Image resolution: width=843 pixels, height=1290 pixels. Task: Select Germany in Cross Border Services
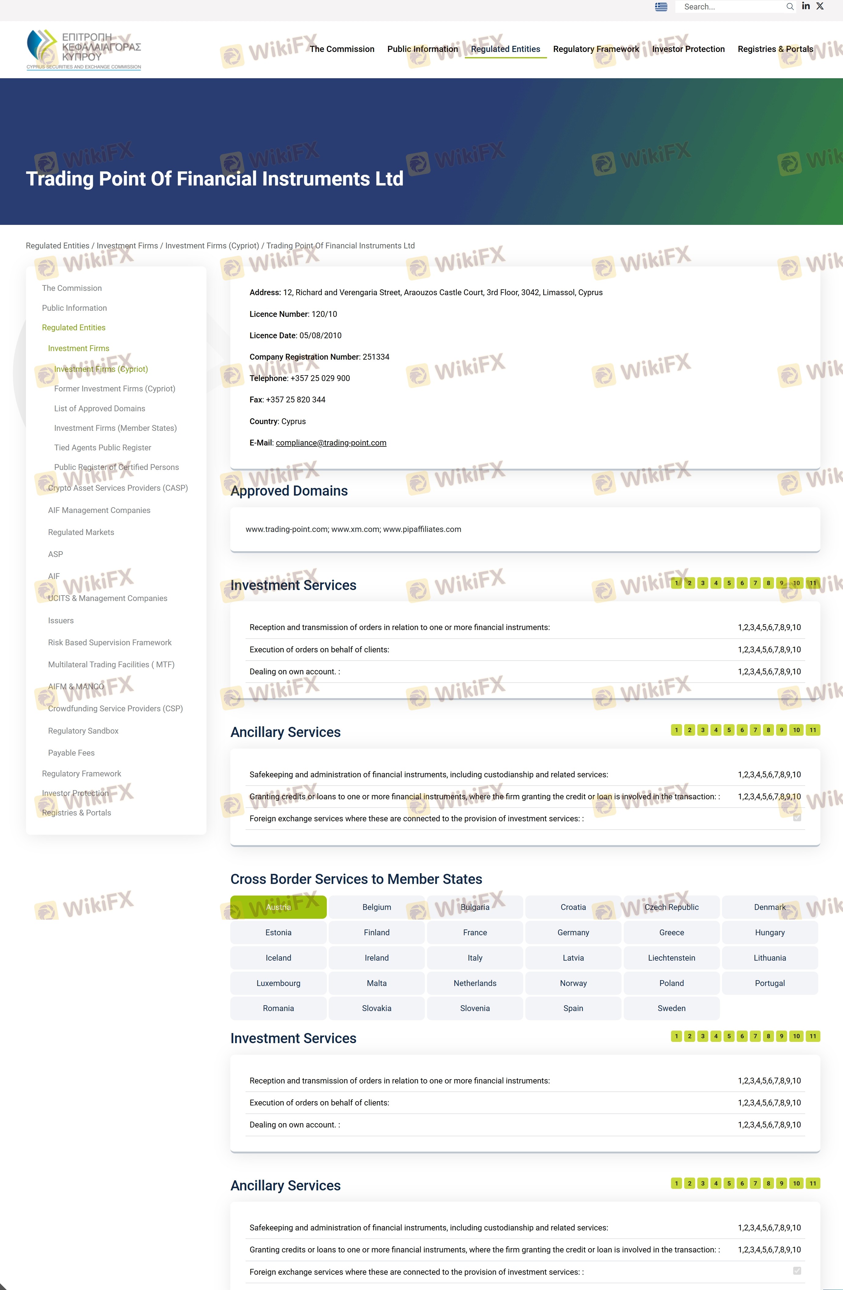(573, 932)
